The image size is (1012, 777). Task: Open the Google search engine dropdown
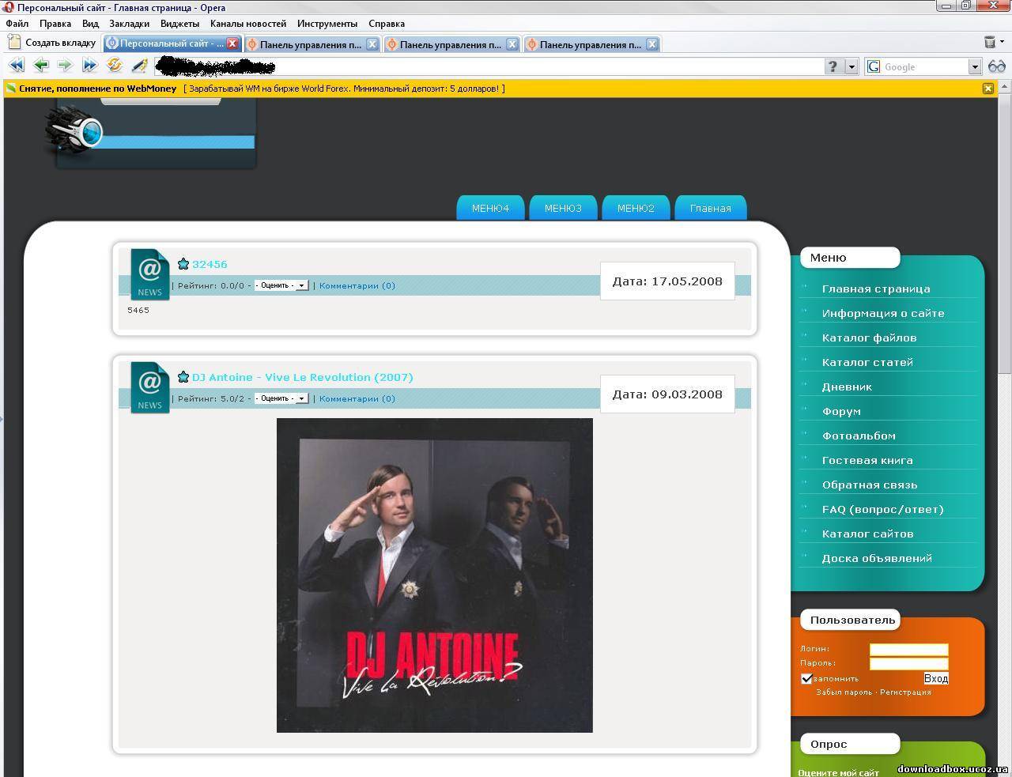pos(975,66)
